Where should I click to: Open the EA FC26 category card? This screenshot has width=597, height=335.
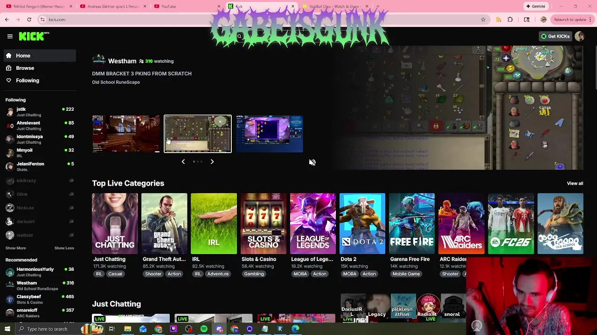511,224
